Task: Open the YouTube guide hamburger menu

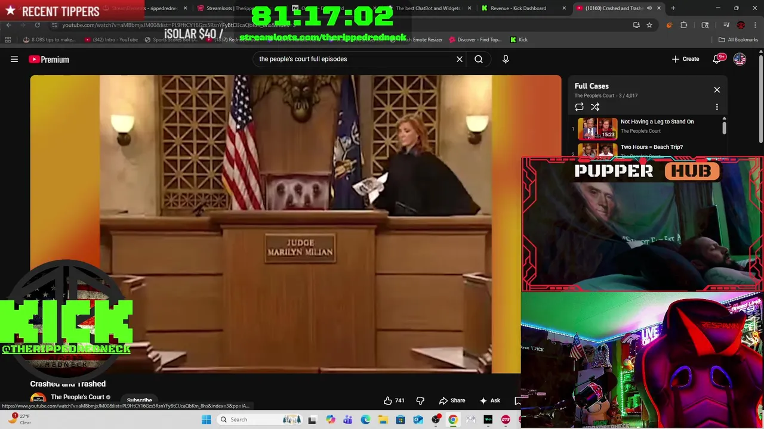Action: [x=14, y=59]
